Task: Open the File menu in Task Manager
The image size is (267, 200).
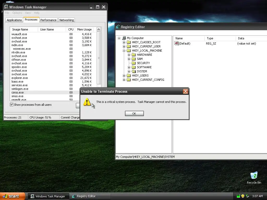Action: pyautogui.click(x=7, y=13)
